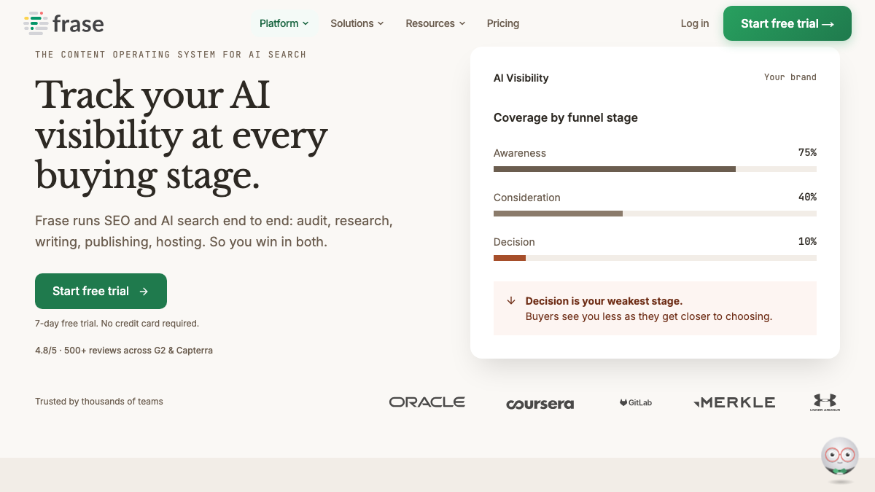The width and height of the screenshot is (875, 492).
Task: Click the down arrow in the weakest stage alert
Action: tap(511, 300)
